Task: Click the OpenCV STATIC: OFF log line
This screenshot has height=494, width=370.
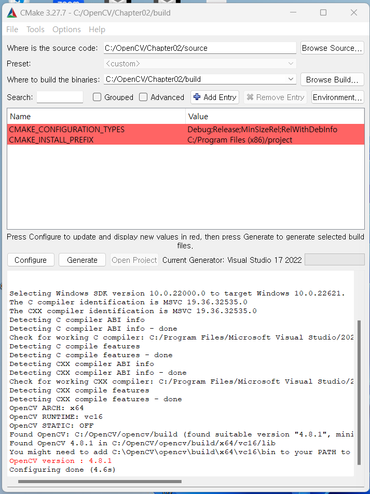Action: pos(51,426)
